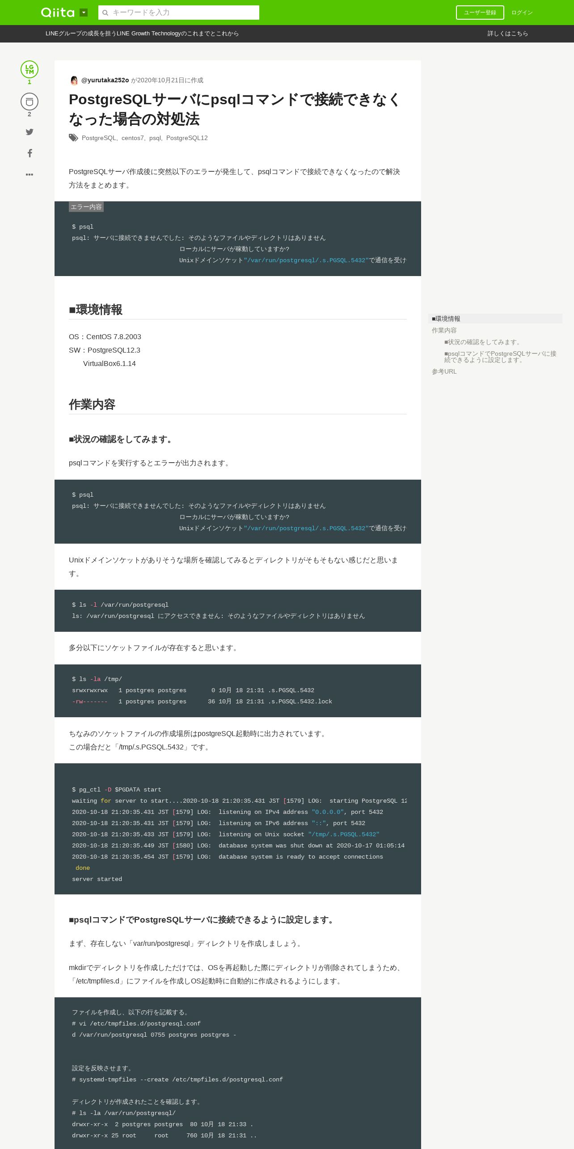The image size is (574, 1149).
Task: Click the LGTM count 1
Action: (30, 82)
